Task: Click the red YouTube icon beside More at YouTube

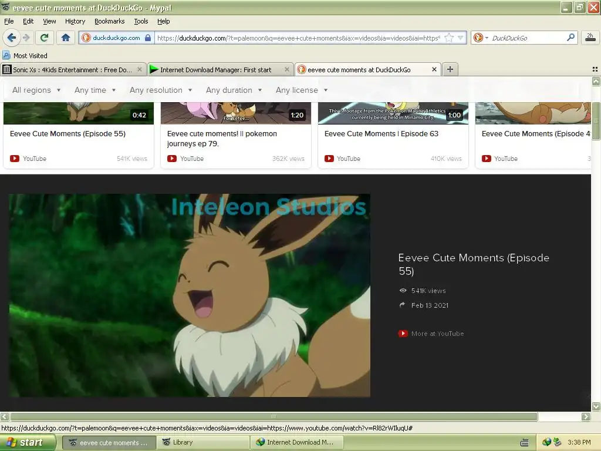Action: (403, 334)
